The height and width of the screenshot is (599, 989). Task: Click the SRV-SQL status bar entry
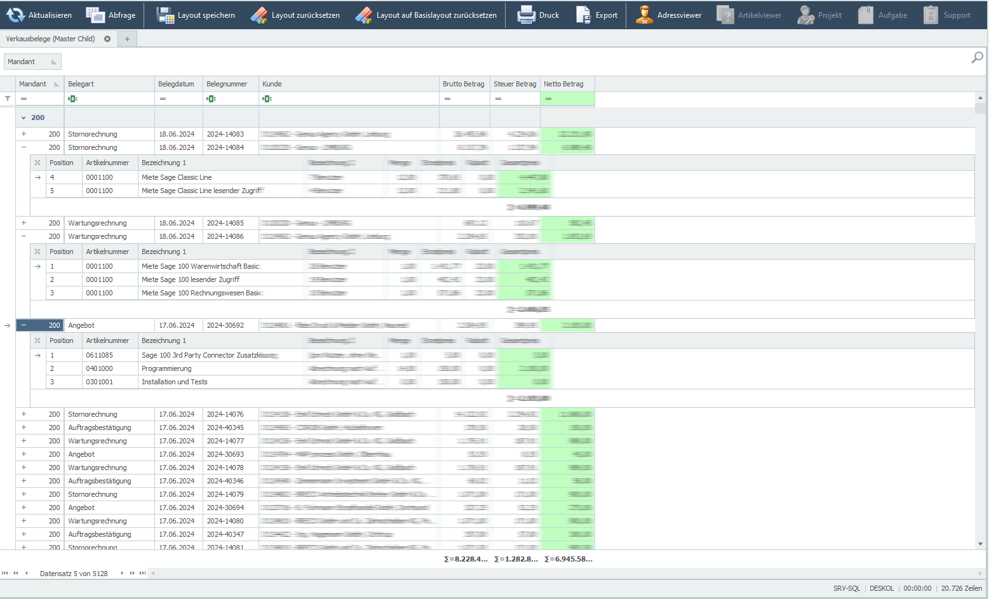847,588
